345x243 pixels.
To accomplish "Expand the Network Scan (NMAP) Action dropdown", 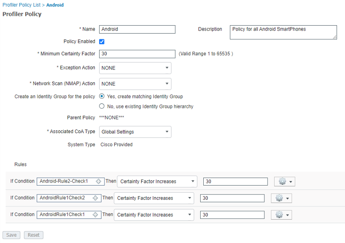I will click(x=135, y=84).
